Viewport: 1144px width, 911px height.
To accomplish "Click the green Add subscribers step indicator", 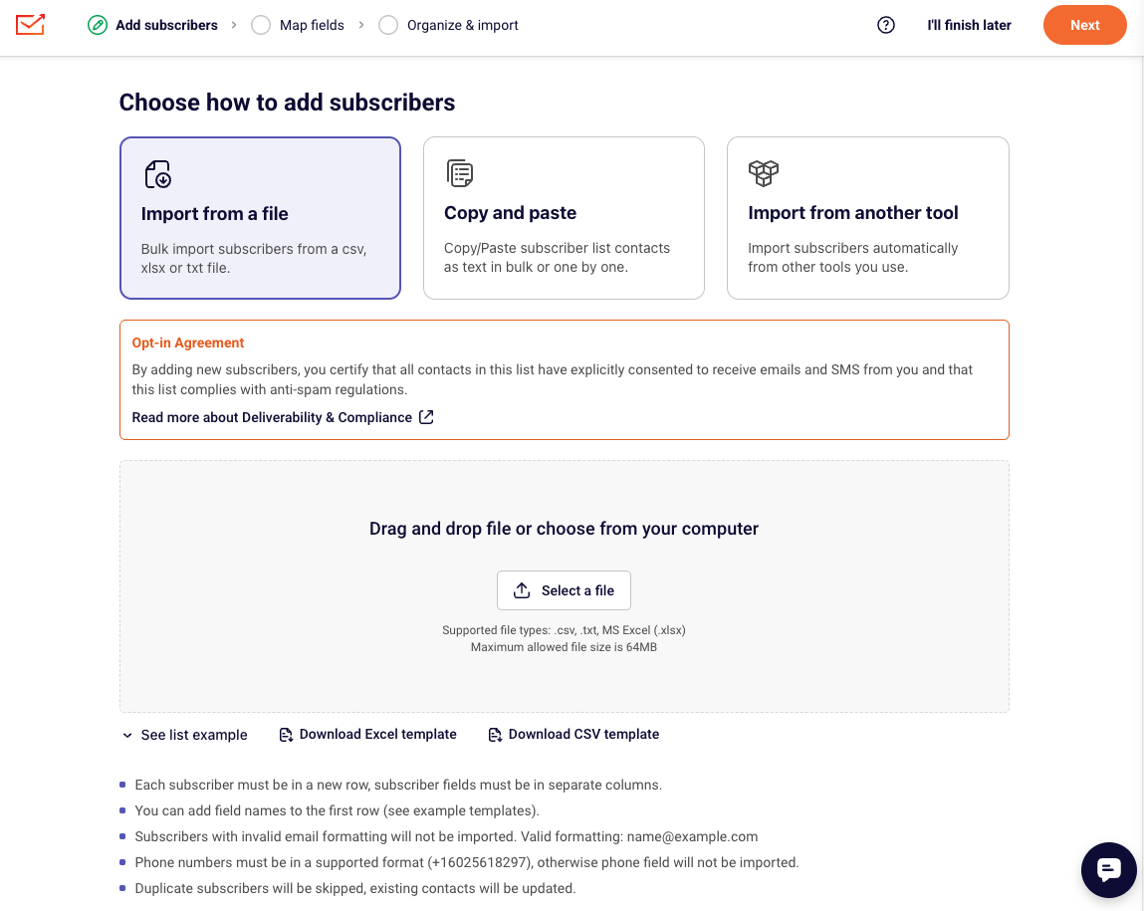I will [97, 25].
